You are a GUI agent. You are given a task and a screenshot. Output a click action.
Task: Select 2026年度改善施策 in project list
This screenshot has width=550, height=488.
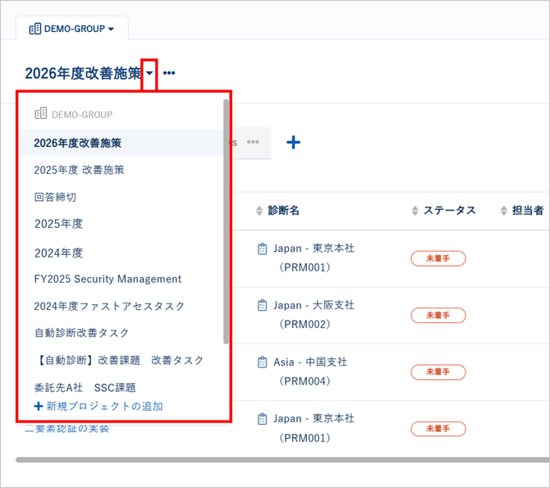(x=121, y=143)
